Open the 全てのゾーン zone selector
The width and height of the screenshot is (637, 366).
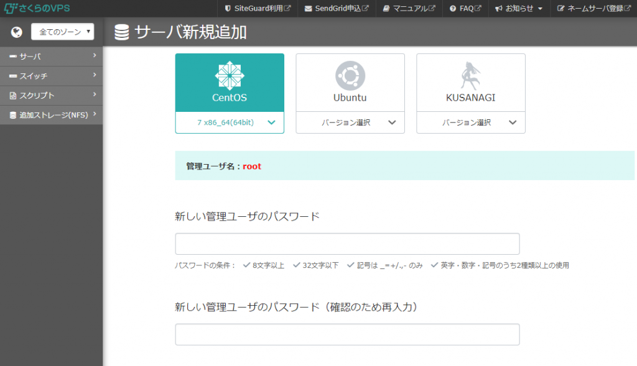(62, 31)
